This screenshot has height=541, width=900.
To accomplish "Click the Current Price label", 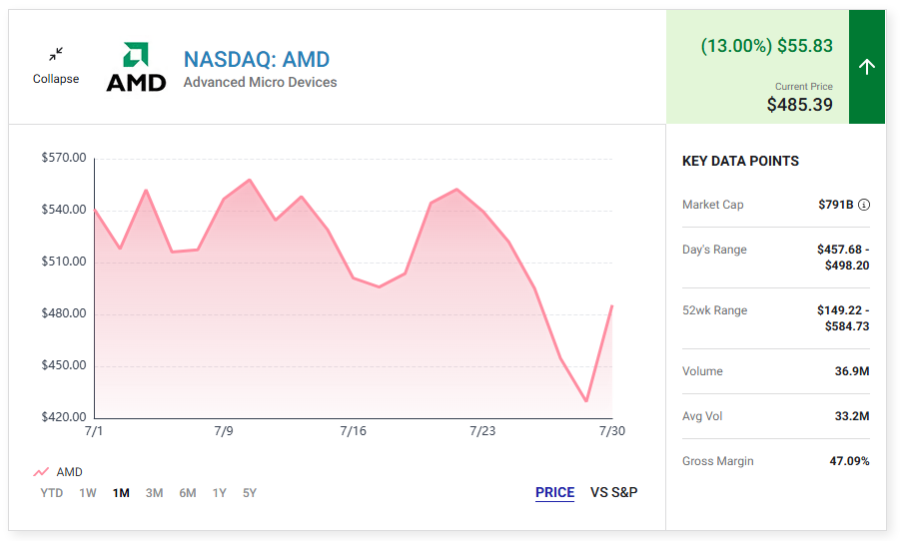I will [x=803, y=87].
